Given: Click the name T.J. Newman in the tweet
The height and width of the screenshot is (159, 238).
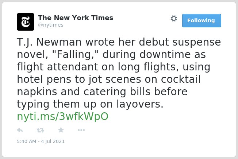Looking at the screenshot, I should [x=49, y=42].
